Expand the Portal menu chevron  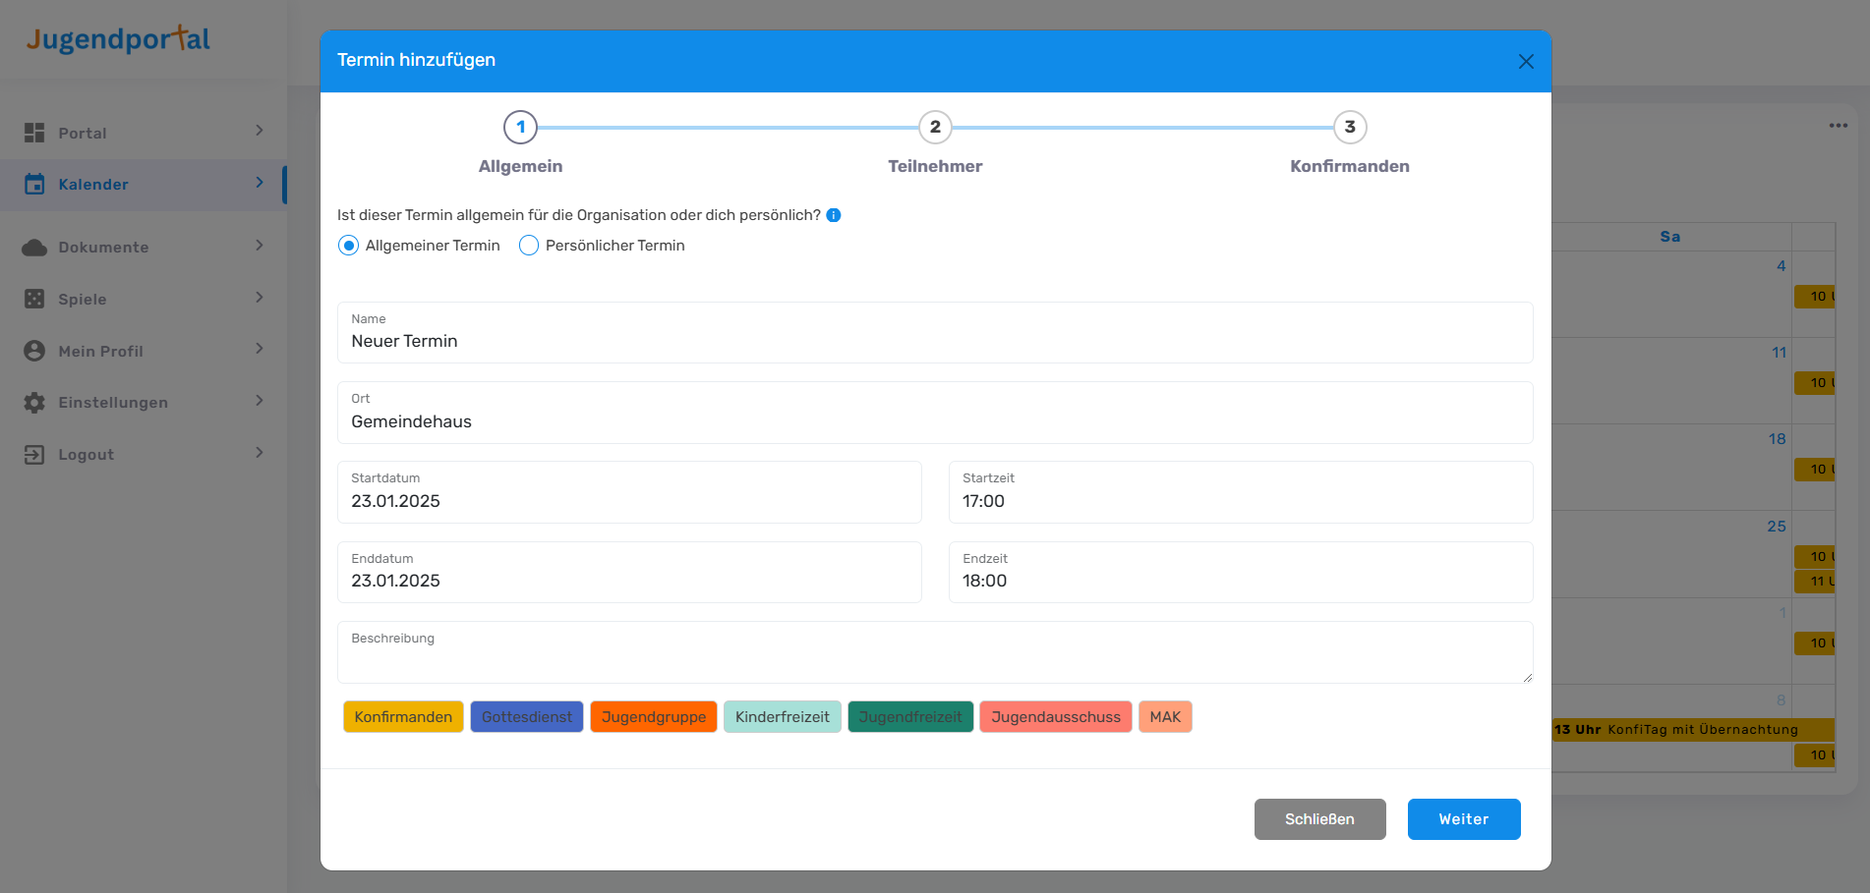pos(260,131)
